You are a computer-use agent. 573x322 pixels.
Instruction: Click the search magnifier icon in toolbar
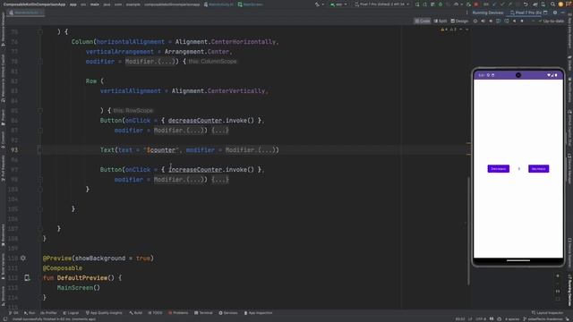[552, 4]
